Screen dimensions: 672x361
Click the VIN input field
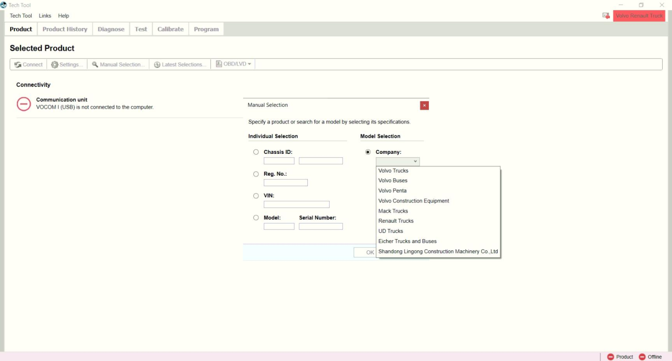[x=297, y=205]
